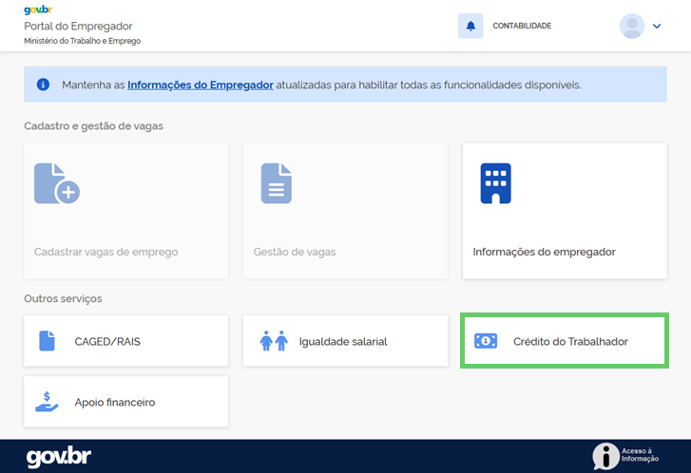
Task: Click the info icon in the blue banner
Action: pyautogui.click(x=43, y=85)
